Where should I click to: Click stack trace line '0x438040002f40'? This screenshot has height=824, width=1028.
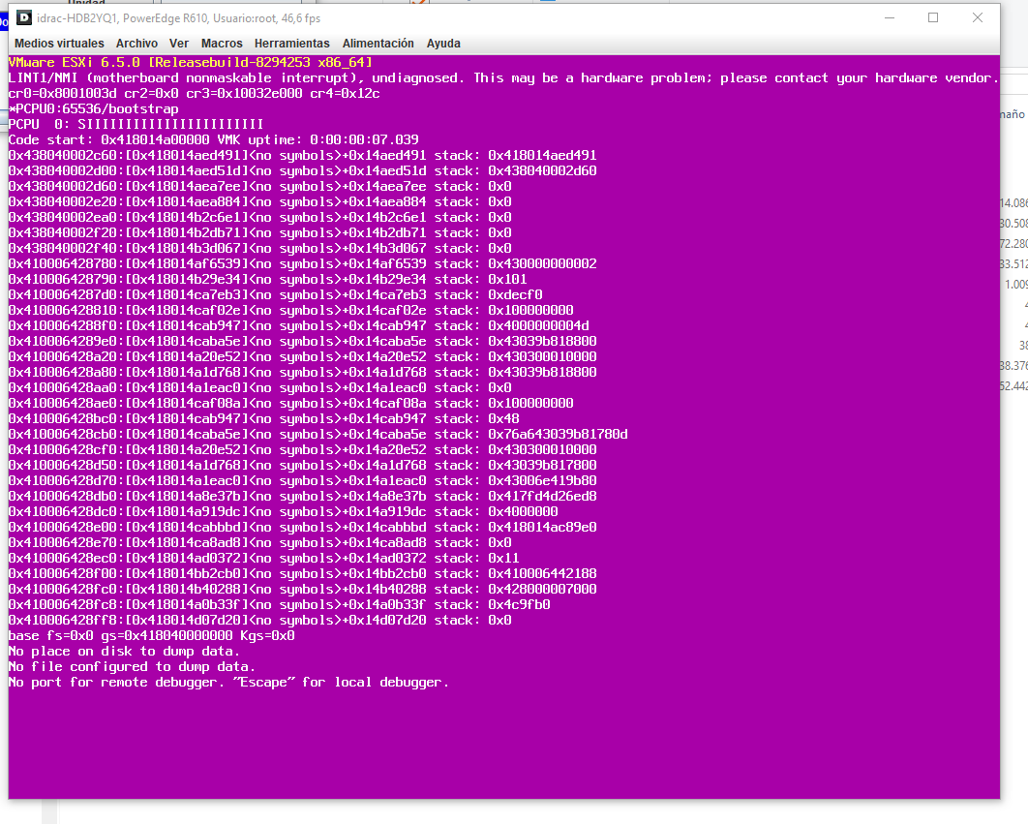point(259,249)
